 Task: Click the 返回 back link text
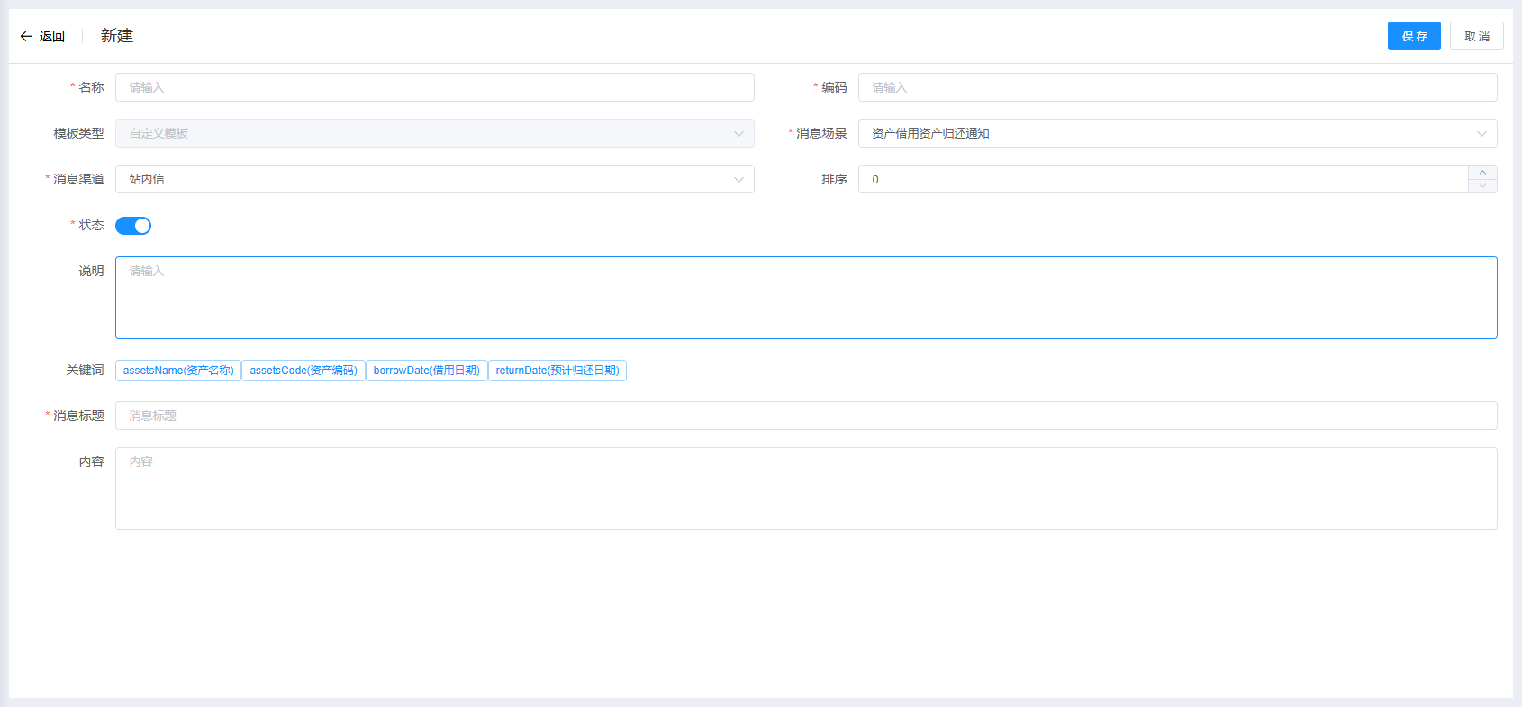(x=52, y=37)
